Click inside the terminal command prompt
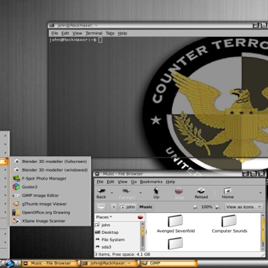The width and height of the screenshot is (268, 268). click(x=100, y=40)
